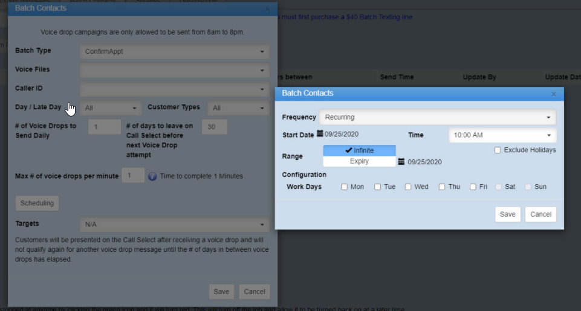Expand the Customer Types dropdown
Image resolution: width=581 pixels, height=311 pixels.
[x=238, y=108]
